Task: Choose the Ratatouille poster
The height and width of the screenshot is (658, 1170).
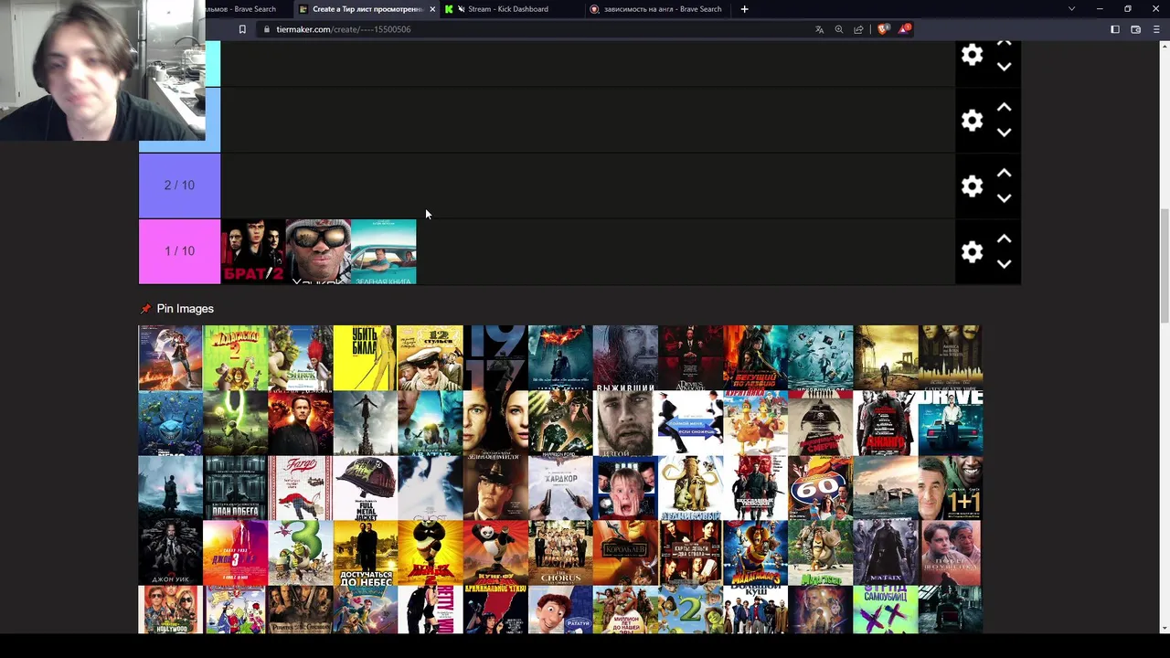Action: click(560, 610)
